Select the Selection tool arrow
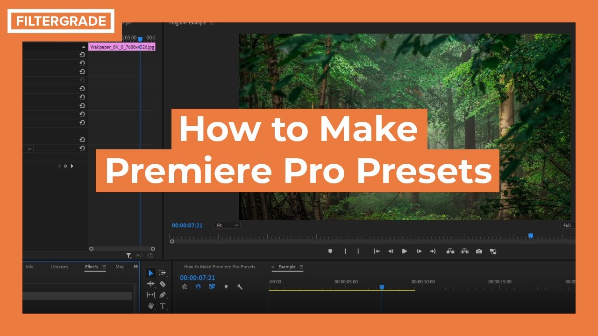The width and height of the screenshot is (598, 336). click(x=151, y=273)
